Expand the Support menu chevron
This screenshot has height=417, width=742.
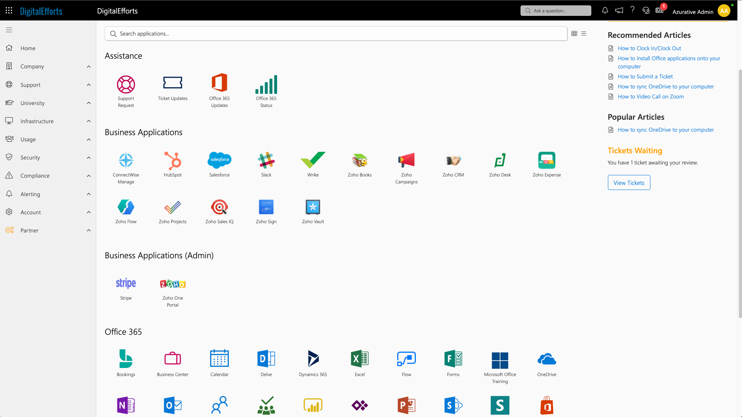tap(89, 85)
